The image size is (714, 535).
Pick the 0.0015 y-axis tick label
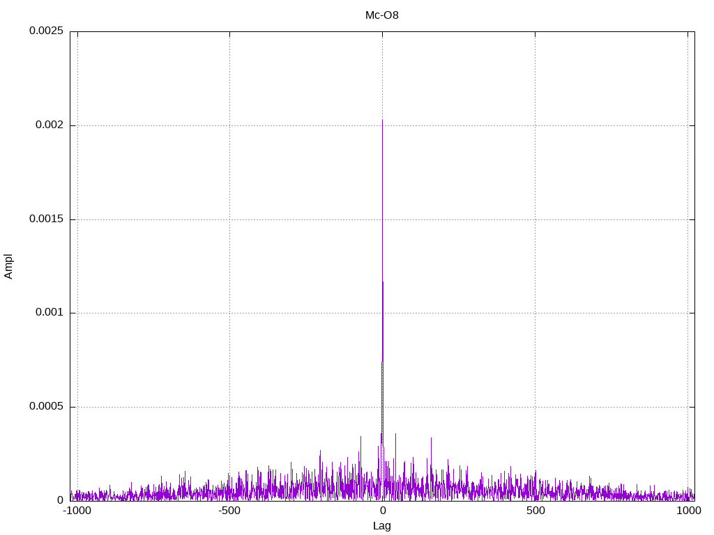pos(46,219)
